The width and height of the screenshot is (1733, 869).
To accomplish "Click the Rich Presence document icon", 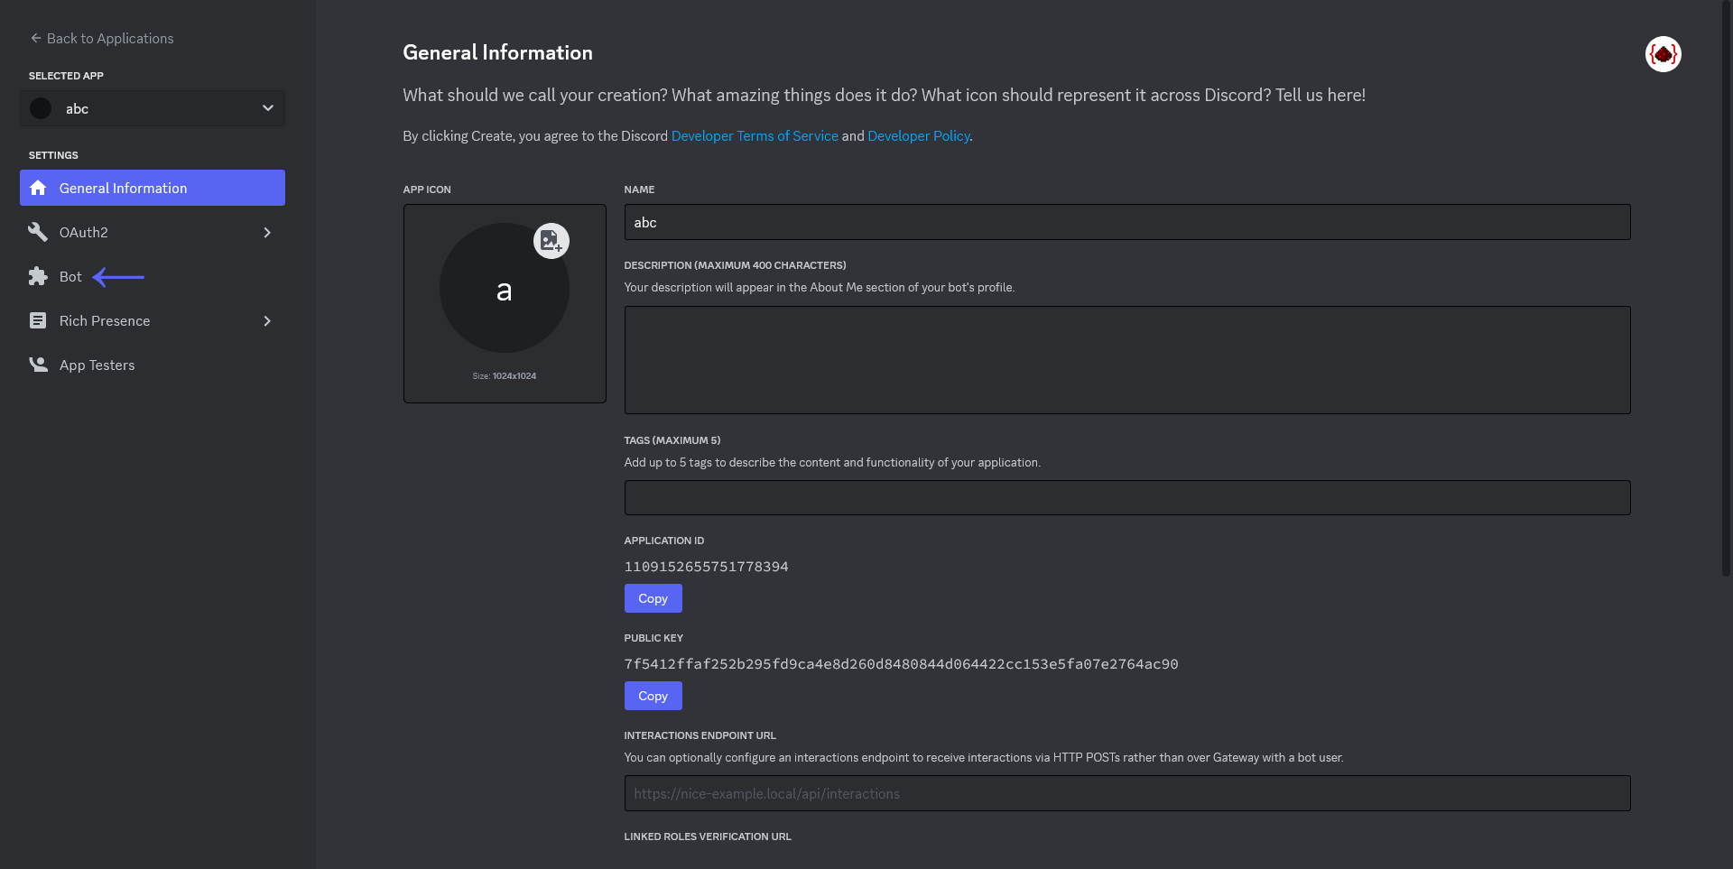I will pyautogui.click(x=38, y=320).
